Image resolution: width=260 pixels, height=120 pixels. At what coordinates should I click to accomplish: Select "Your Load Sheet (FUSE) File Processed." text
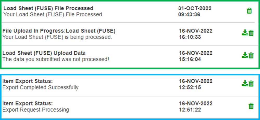pyautogui.click(x=53, y=15)
